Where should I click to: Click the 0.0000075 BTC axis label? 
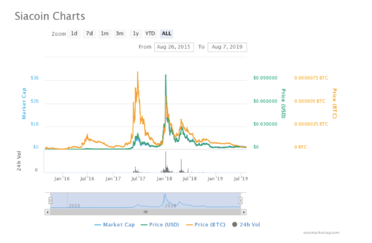[x=311, y=78]
